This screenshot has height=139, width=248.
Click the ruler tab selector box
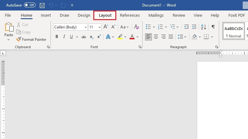pyautogui.click(x=3, y=53)
